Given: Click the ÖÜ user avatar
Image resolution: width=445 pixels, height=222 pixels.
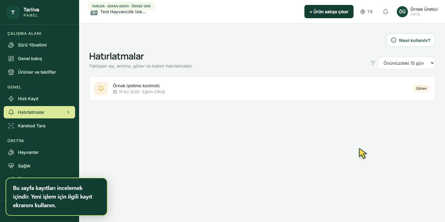Looking at the screenshot, I should 402,12.
